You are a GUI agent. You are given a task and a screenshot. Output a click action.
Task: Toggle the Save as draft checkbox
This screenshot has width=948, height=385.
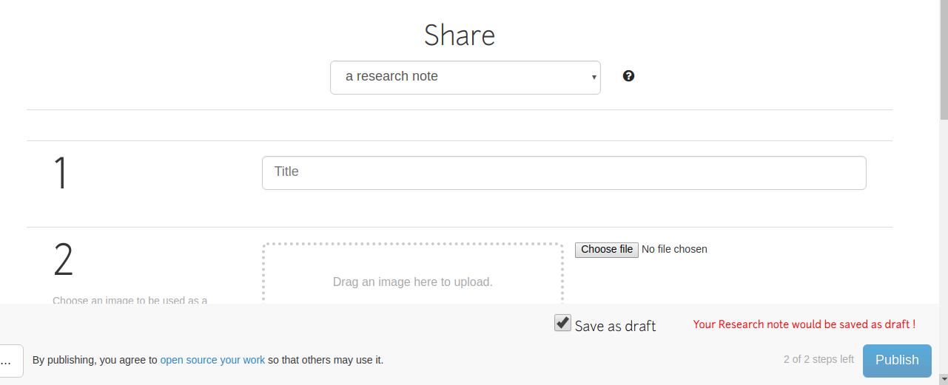point(562,323)
